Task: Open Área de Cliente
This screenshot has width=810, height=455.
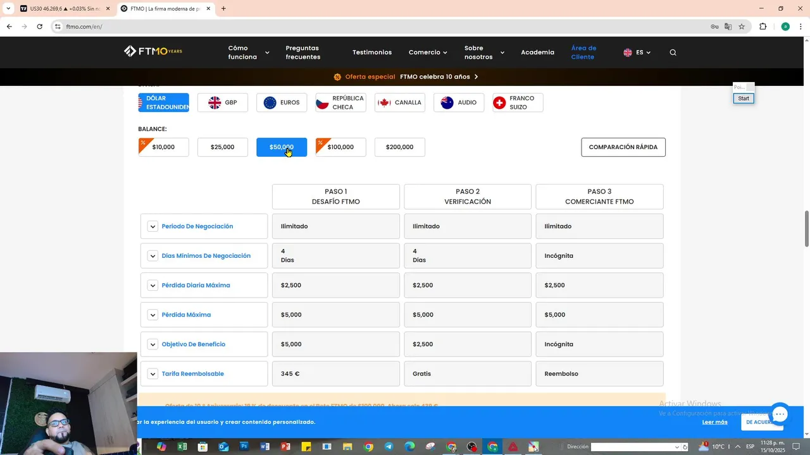Action: click(x=583, y=52)
